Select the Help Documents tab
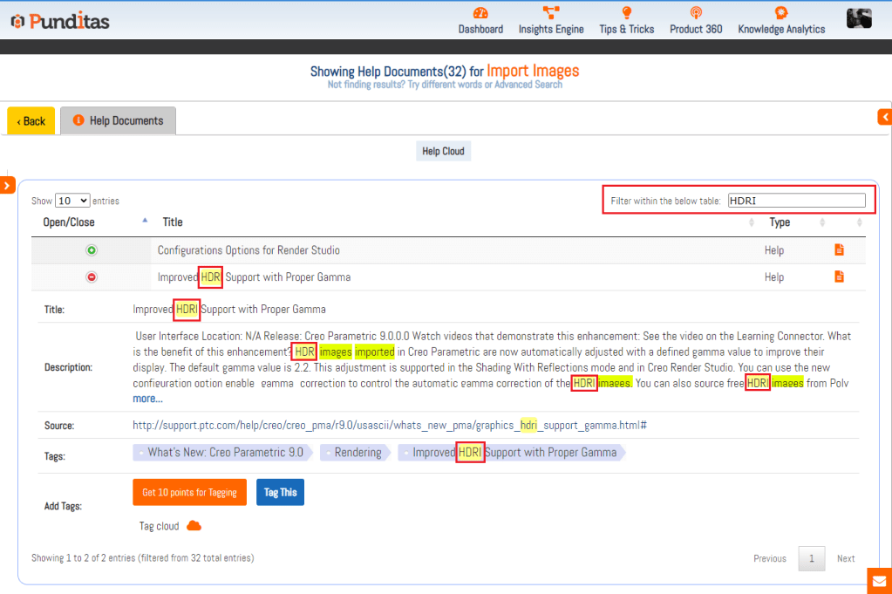The height and width of the screenshot is (594, 892). tap(118, 121)
